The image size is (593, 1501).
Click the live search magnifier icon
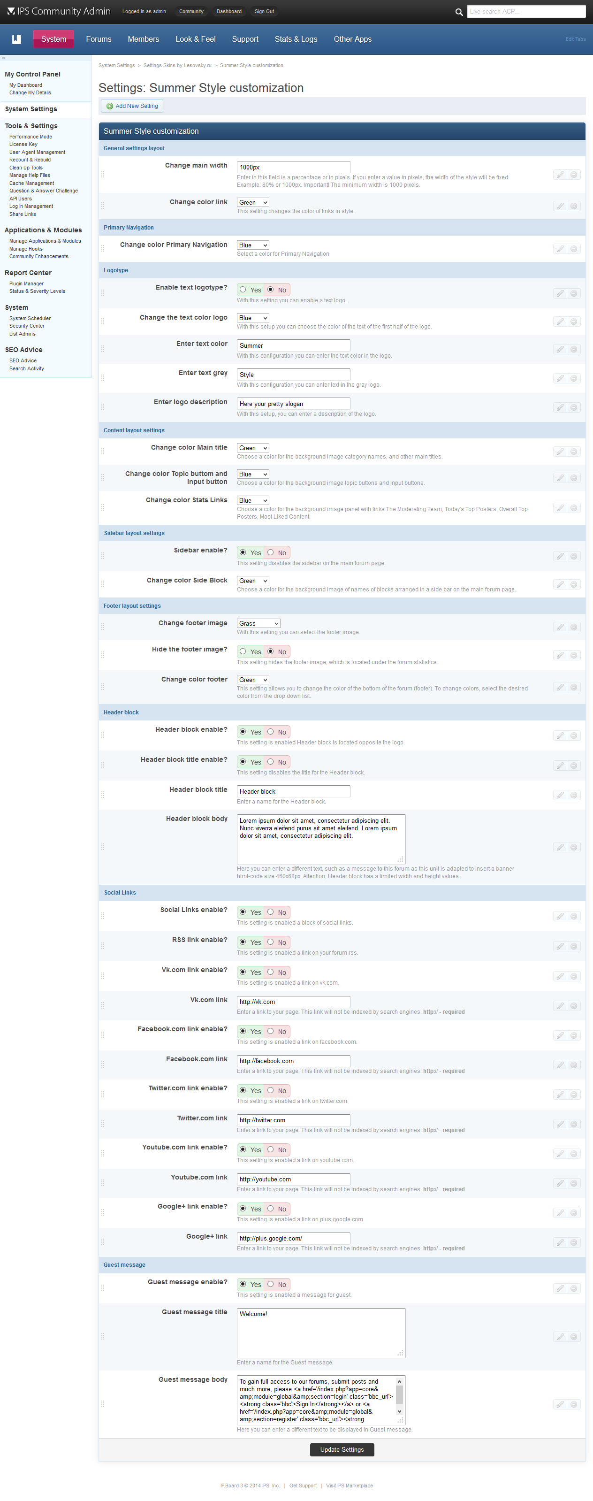458,12
